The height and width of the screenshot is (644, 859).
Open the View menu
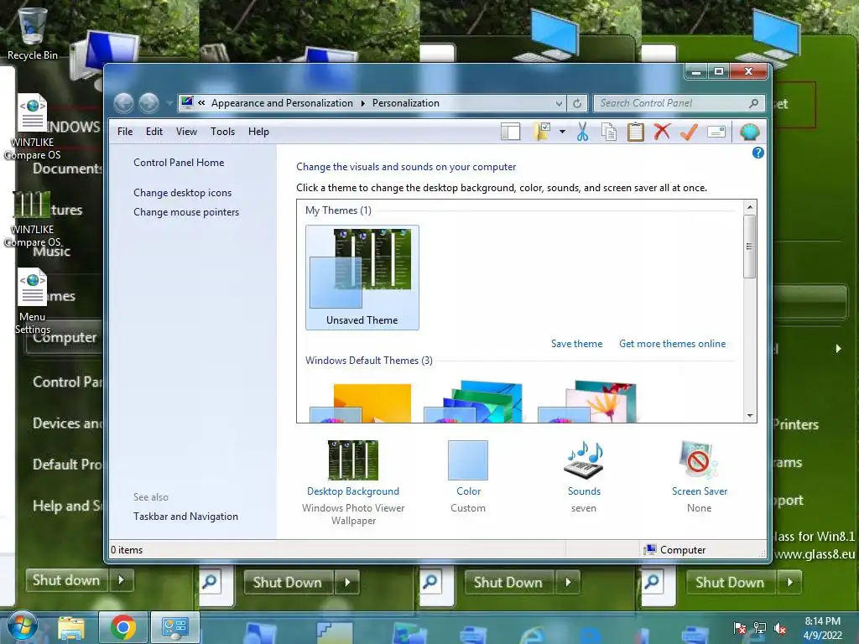[x=186, y=132]
